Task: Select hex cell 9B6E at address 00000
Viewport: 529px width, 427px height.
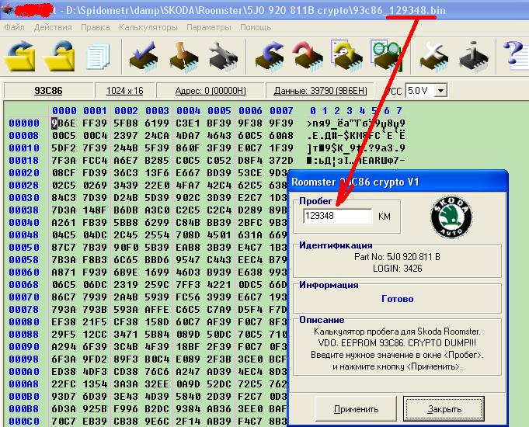Action: (x=64, y=123)
